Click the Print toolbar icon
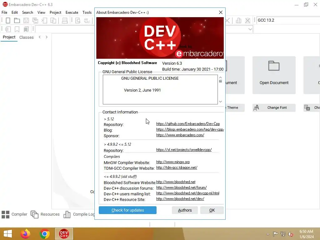 65,20
